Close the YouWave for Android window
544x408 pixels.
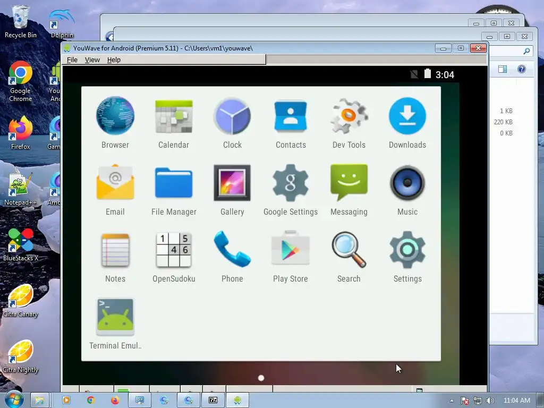tap(479, 48)
